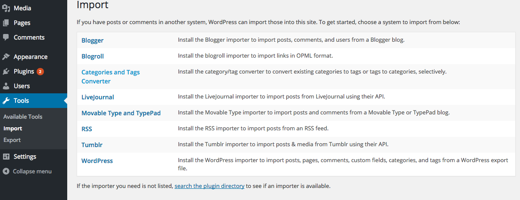
Task: Click the Appearance paintbrush icon
Action: click(x=6, y=57)
